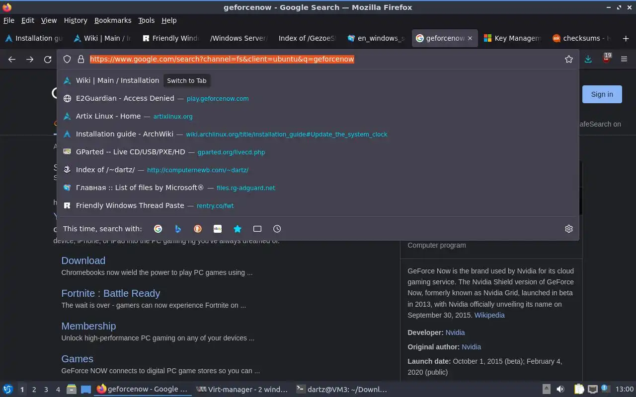The width and height of the screenshot is (636, 397).
Task: Switch to Virt-manager window in taskbar
Action: pos(242,389)
